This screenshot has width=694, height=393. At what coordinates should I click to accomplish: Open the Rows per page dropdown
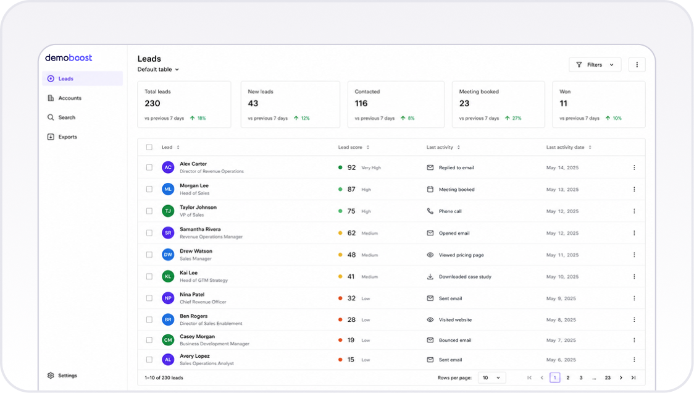[x=491, y=378]
